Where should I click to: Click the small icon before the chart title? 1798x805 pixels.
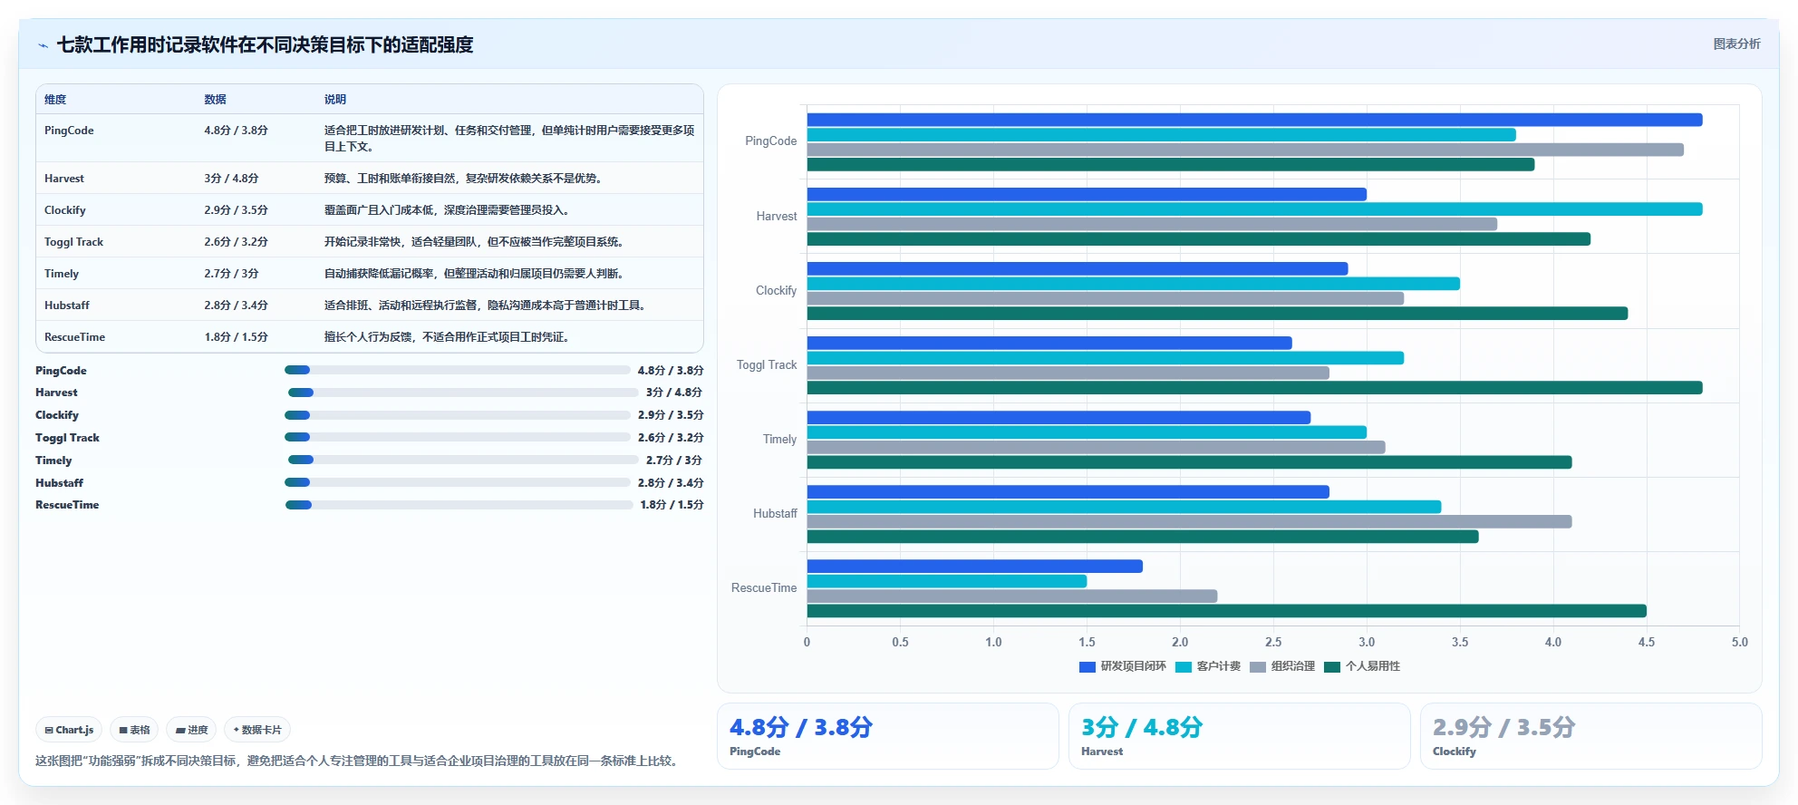pyautogui.click(x=43, y=45)
